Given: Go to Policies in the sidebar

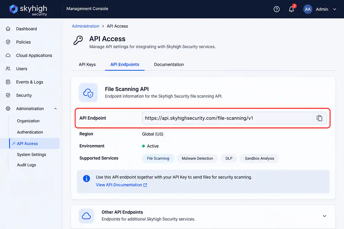Looking at the screenshot, I should pyautogui.click(x=23, y=42).
